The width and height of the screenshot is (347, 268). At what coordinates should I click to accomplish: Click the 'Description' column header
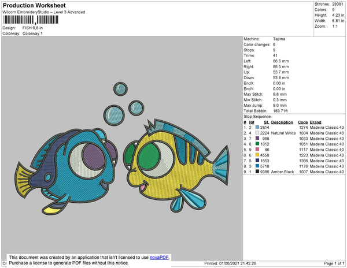[282, 122]
